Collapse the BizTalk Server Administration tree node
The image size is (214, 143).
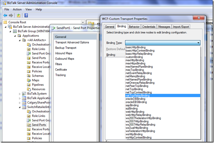coord(6,27)
